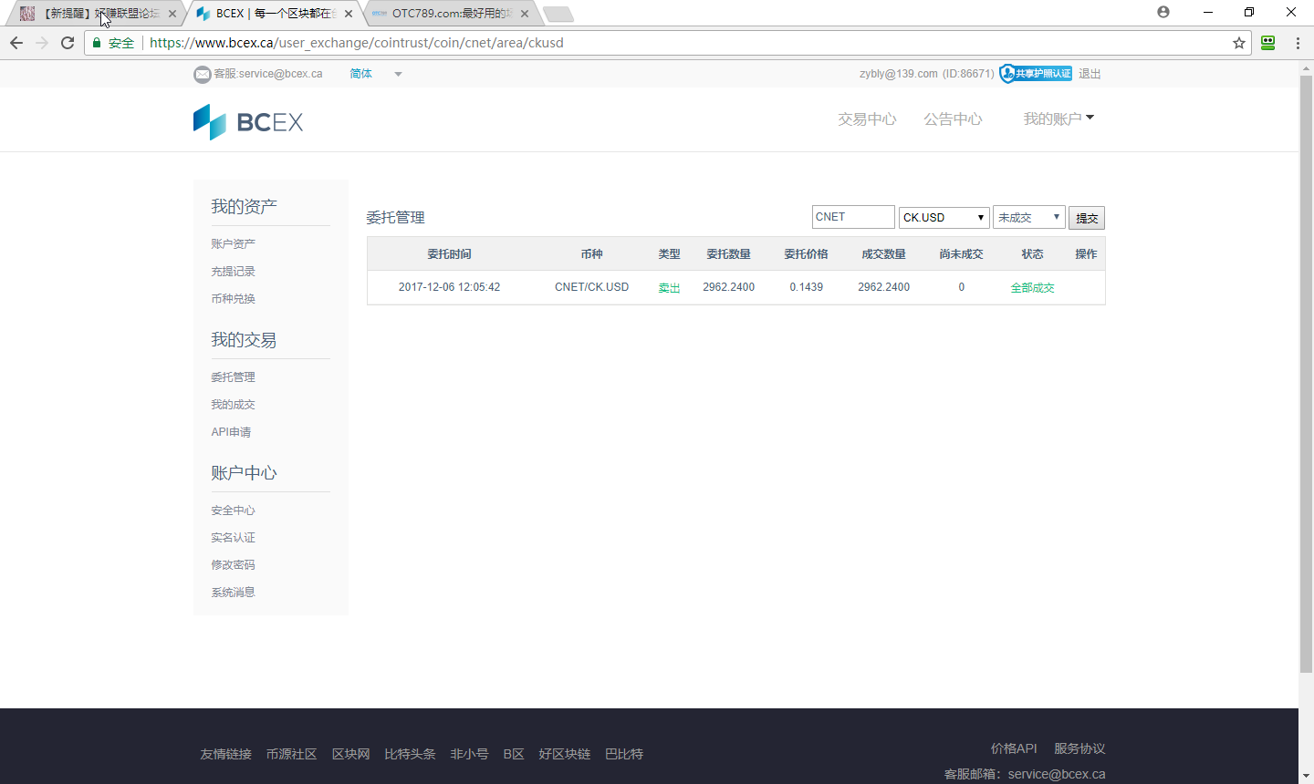Image resolution: width=1314 pixels, height=784 pixels.
Task: Click the BCEX logo
Action: click(x=248, y=121)
